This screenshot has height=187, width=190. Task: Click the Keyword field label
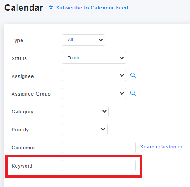[22, 166]
